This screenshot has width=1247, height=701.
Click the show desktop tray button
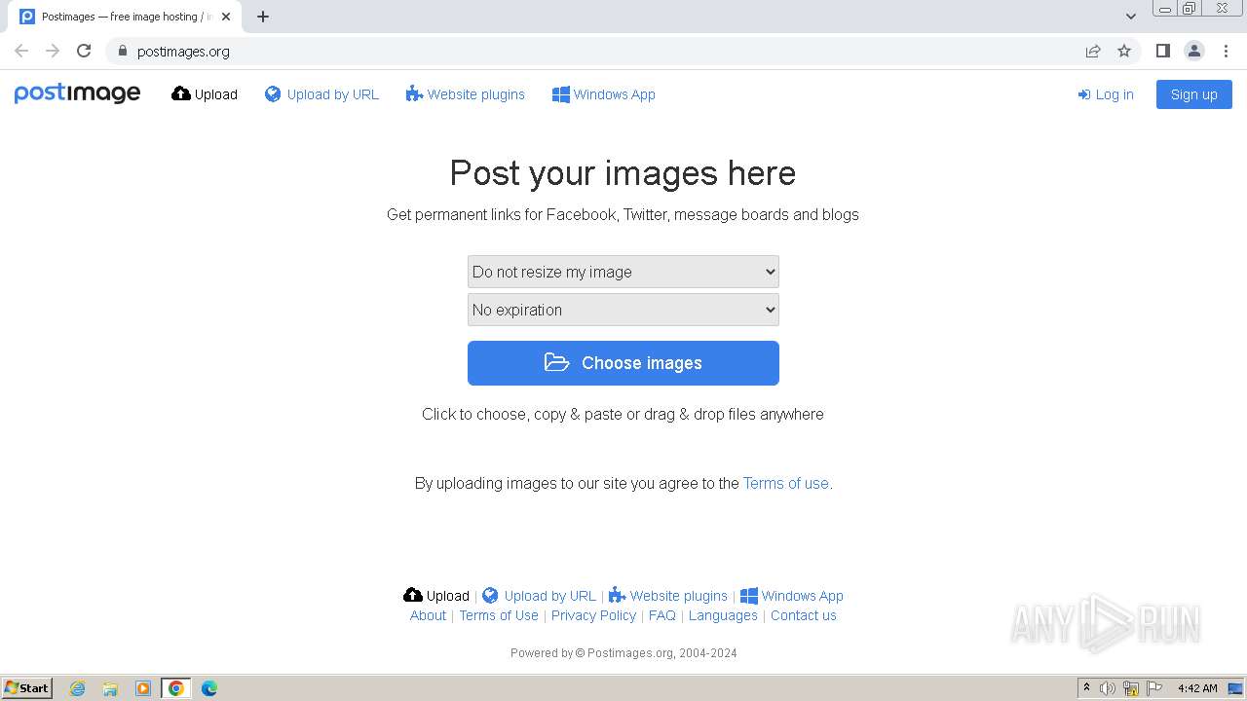coord(1235,688)
